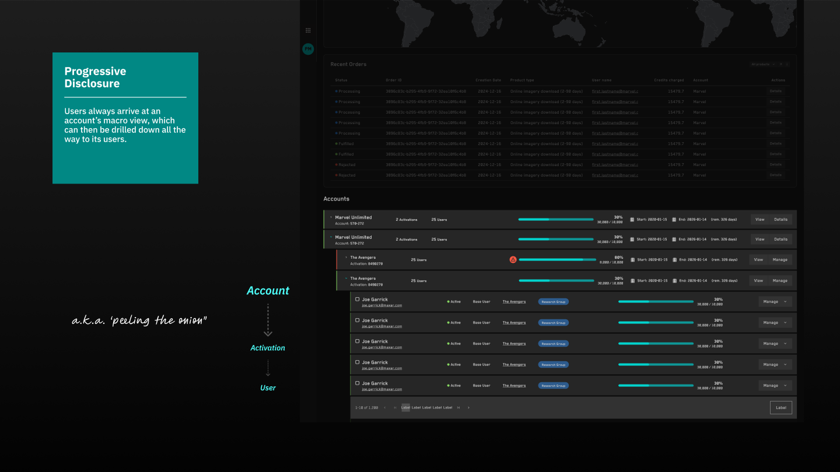Click the usage bar in first Joe Garrick row
Image resolution: width=840 pixels, height=472 pixels.
click(656, 302)
